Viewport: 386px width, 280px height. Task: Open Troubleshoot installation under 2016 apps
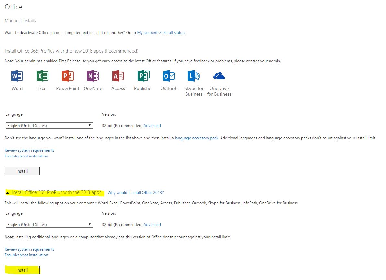tap(26, 156)
